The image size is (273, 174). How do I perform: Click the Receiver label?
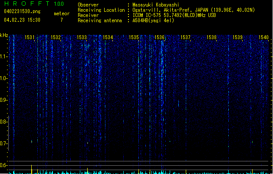point(88,15)
